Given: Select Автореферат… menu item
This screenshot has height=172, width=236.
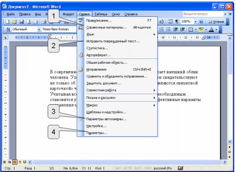Looking at the screenshot, I should click(x=117, y=55).
